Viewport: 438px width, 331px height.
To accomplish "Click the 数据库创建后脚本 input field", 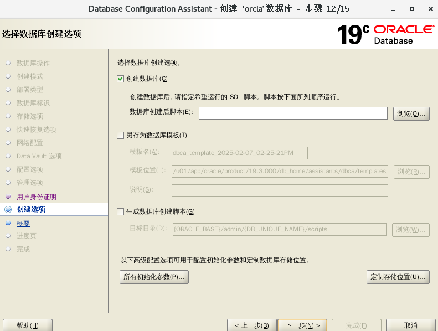I will [x=293, y=113].
